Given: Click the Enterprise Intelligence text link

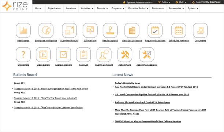Looking at the screenshot, I should [x=46, y=41].
